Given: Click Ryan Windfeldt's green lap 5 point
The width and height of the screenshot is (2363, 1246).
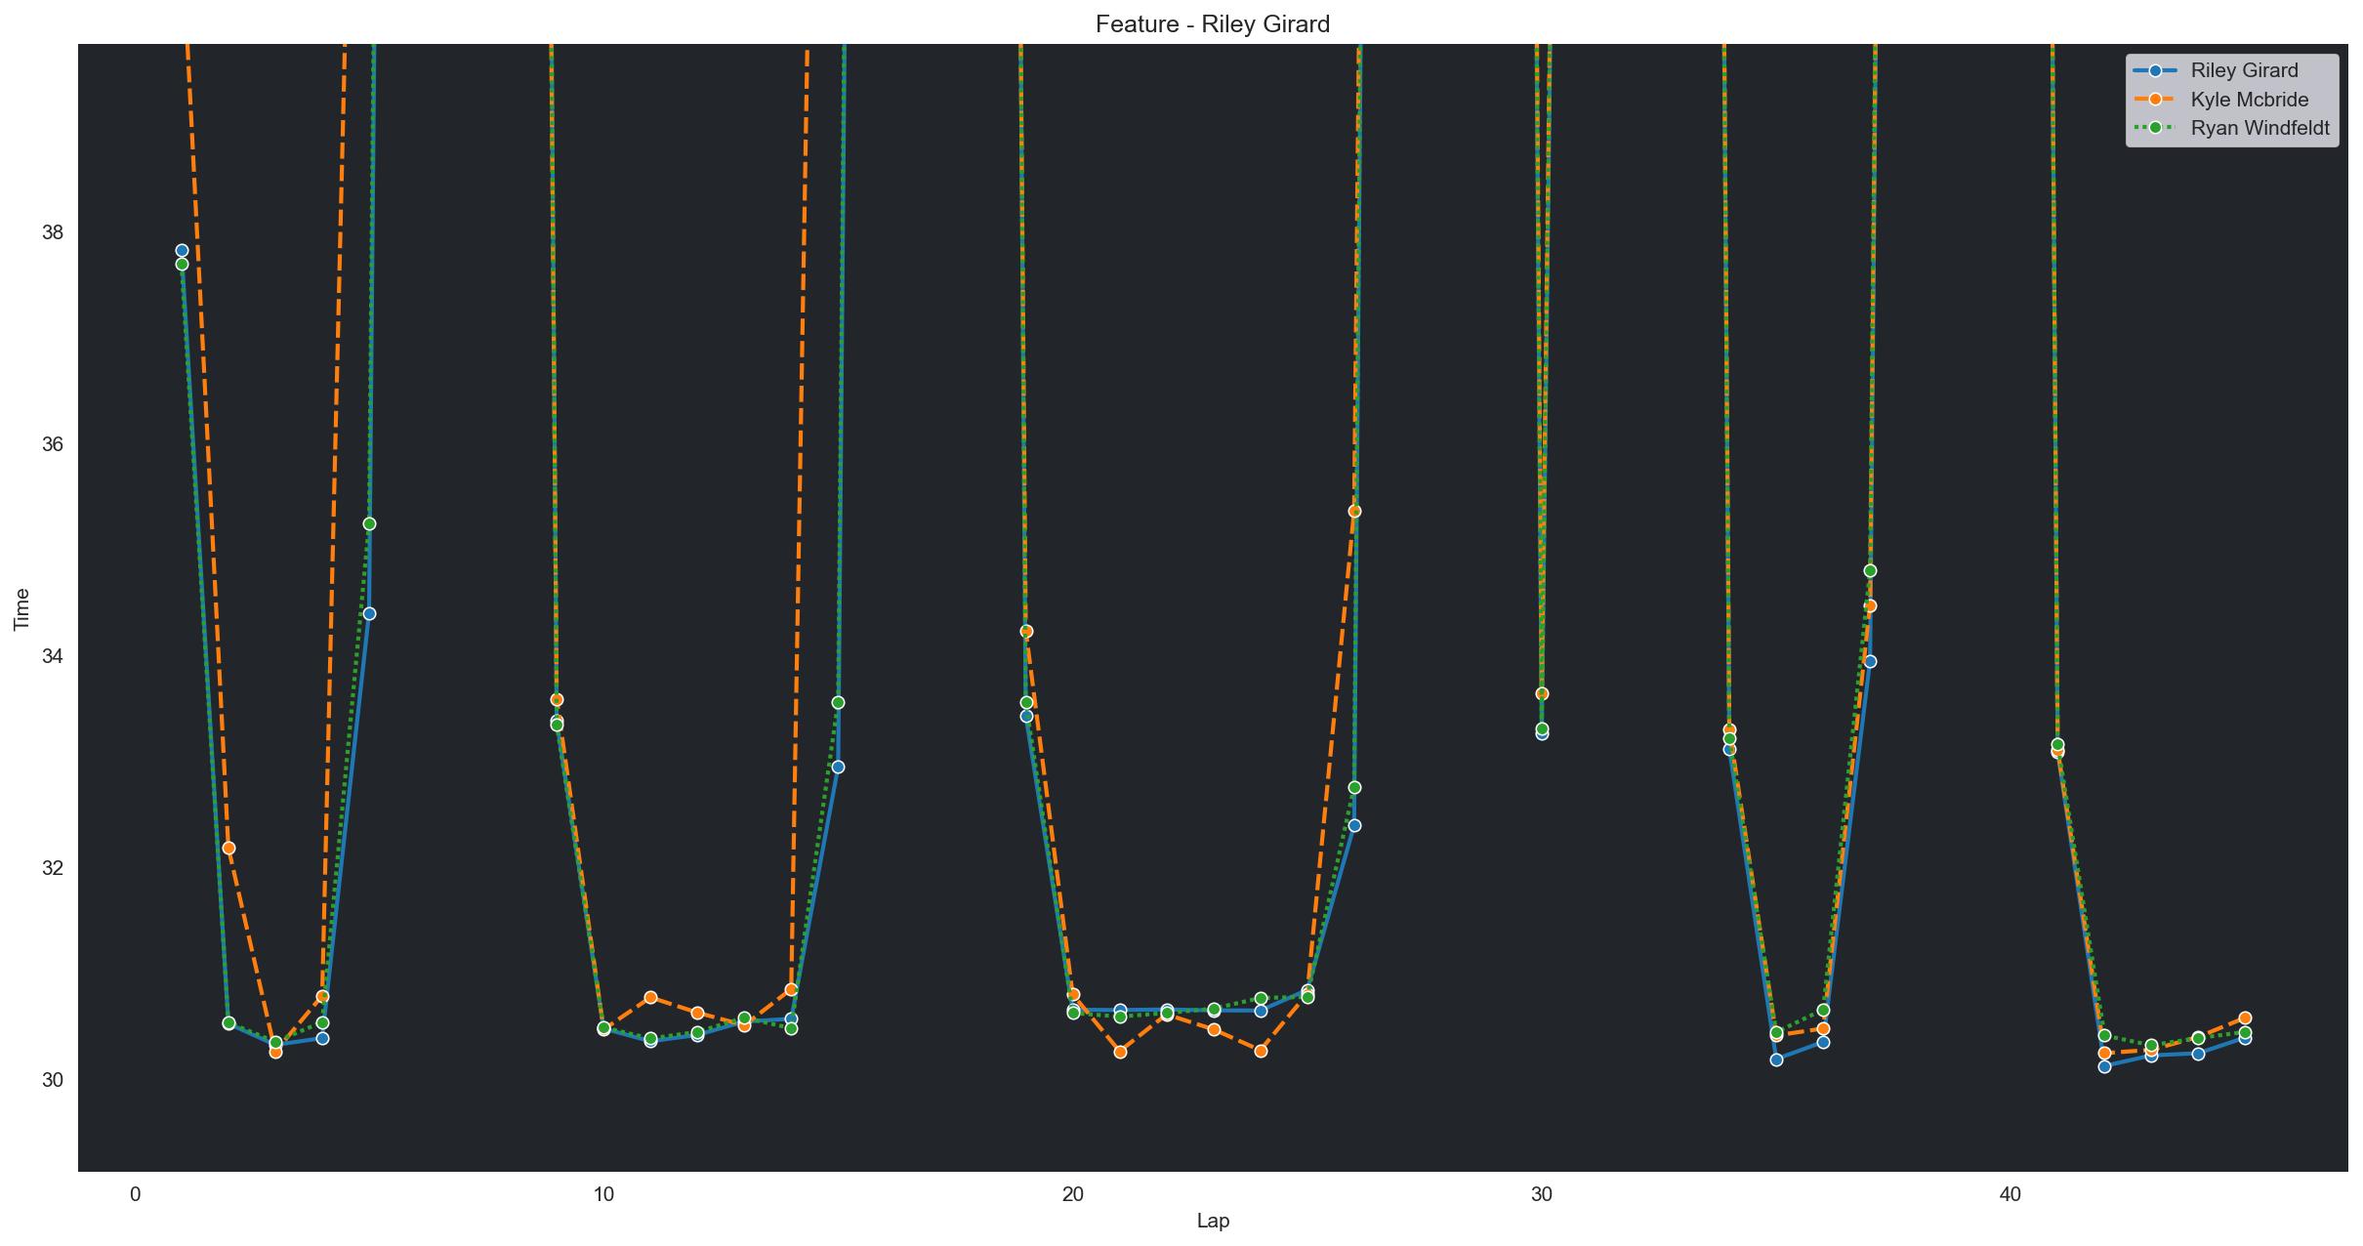Looking at the screenshot, I should click(369, 524).
